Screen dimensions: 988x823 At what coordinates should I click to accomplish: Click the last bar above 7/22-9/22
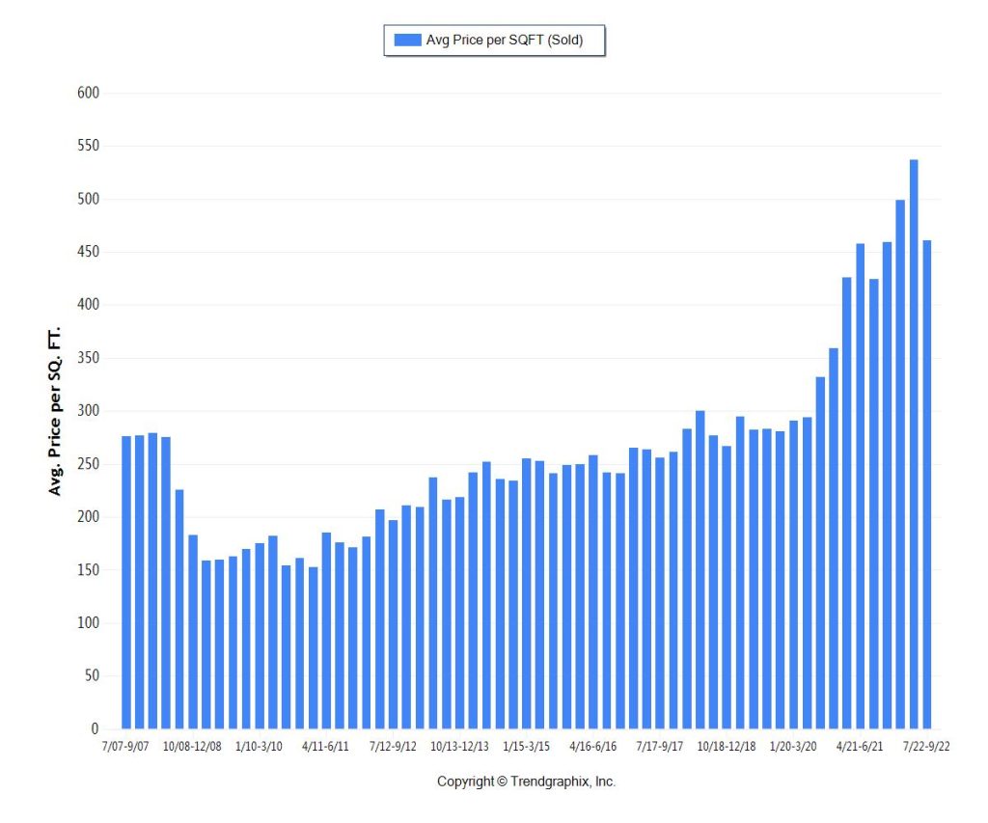tap(927, 484)
